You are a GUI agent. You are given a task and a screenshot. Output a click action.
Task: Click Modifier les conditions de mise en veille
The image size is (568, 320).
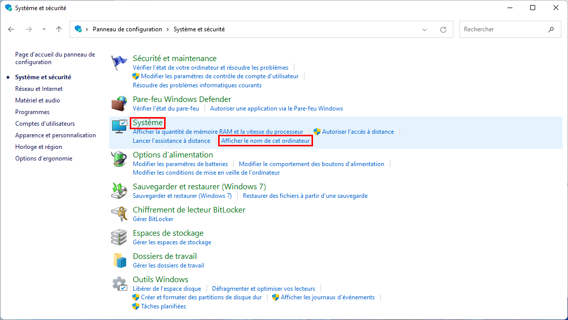pos(206,172)
